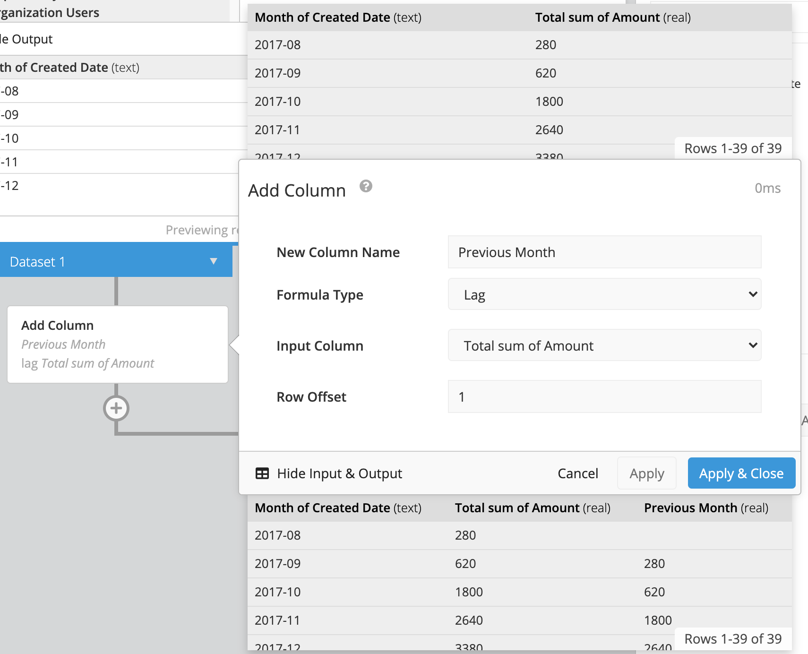Click input table header Total sum of Amount
This screenshot has height=654, width=808.
click(x=613, y=17)
